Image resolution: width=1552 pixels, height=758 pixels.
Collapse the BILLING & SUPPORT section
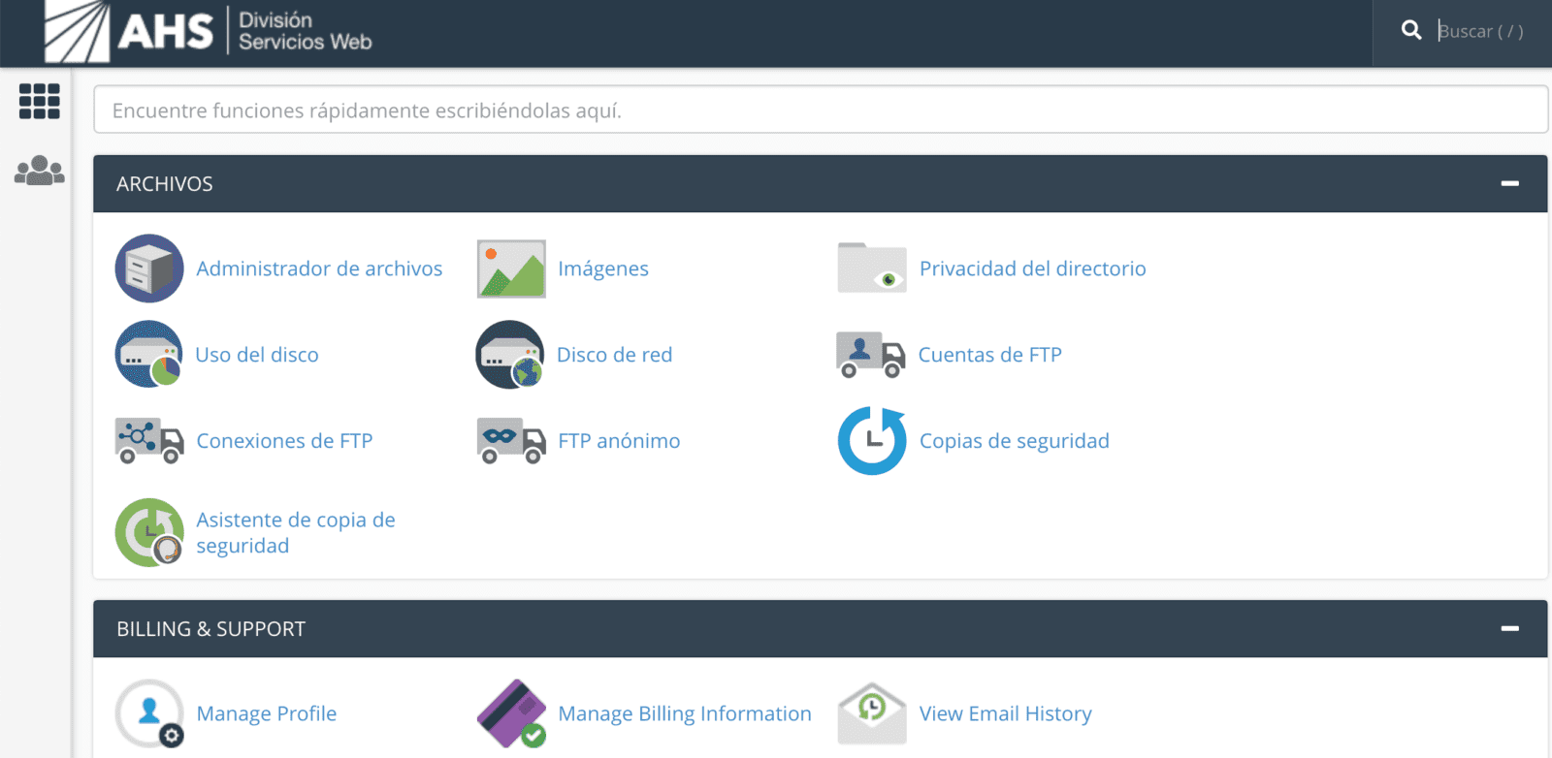tap(1510, 628)
